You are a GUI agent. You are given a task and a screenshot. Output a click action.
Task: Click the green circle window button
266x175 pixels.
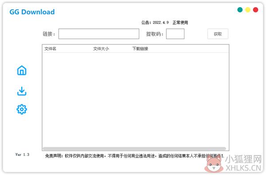240,10
